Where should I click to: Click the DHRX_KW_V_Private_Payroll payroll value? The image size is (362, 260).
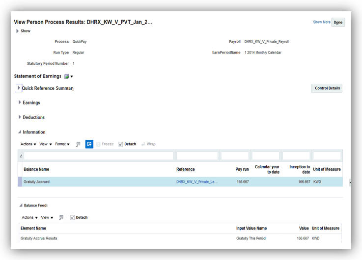[267, 42]
